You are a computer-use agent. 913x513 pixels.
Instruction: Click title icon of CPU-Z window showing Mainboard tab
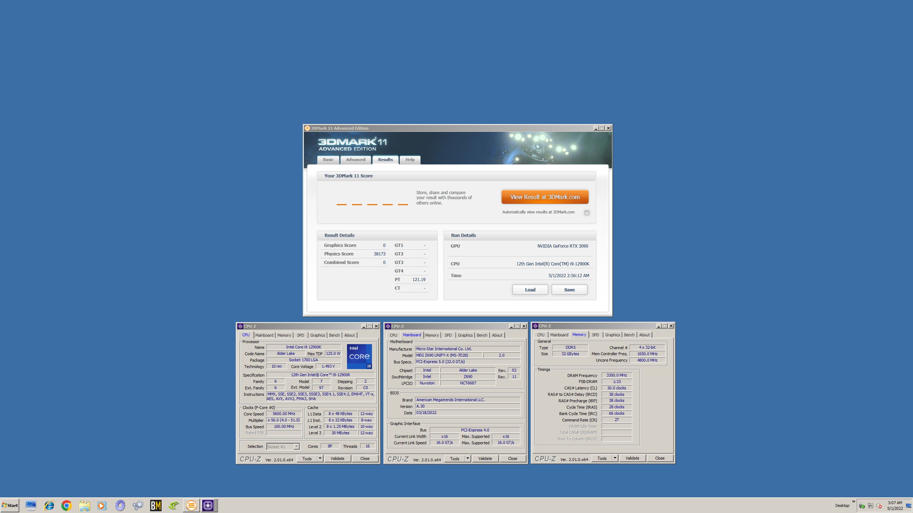coord(388,326)
